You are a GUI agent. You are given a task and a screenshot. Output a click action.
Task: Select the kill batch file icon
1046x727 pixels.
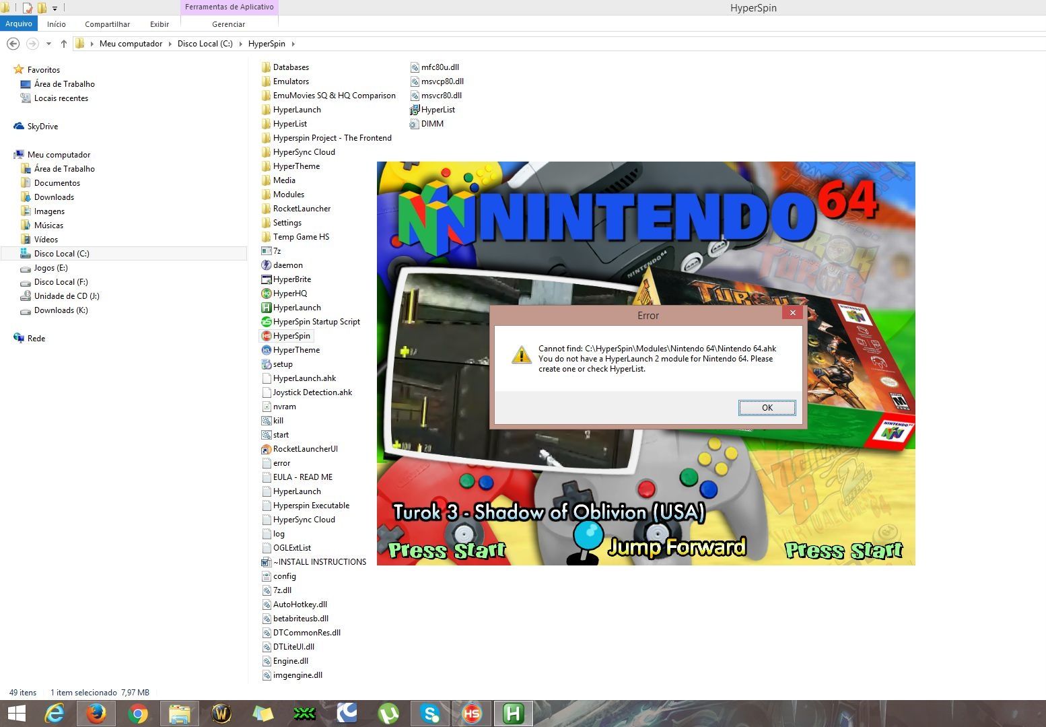point(267,421)
